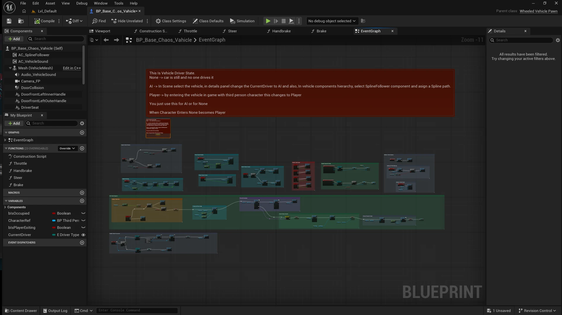562x315 pixels.
Task: Click the Find toolbar button
Action: [x=99, y=21]
